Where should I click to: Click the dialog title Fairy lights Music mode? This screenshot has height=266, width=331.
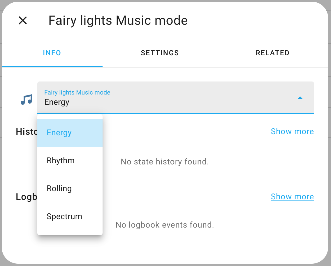coord(118,20)
